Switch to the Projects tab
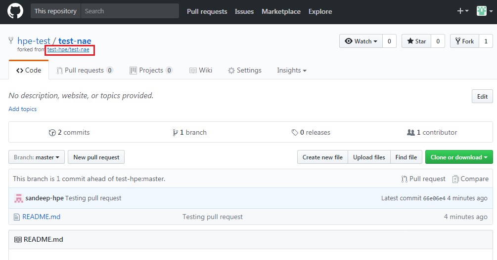Screen dimensions: 497x260 point(151,70)
